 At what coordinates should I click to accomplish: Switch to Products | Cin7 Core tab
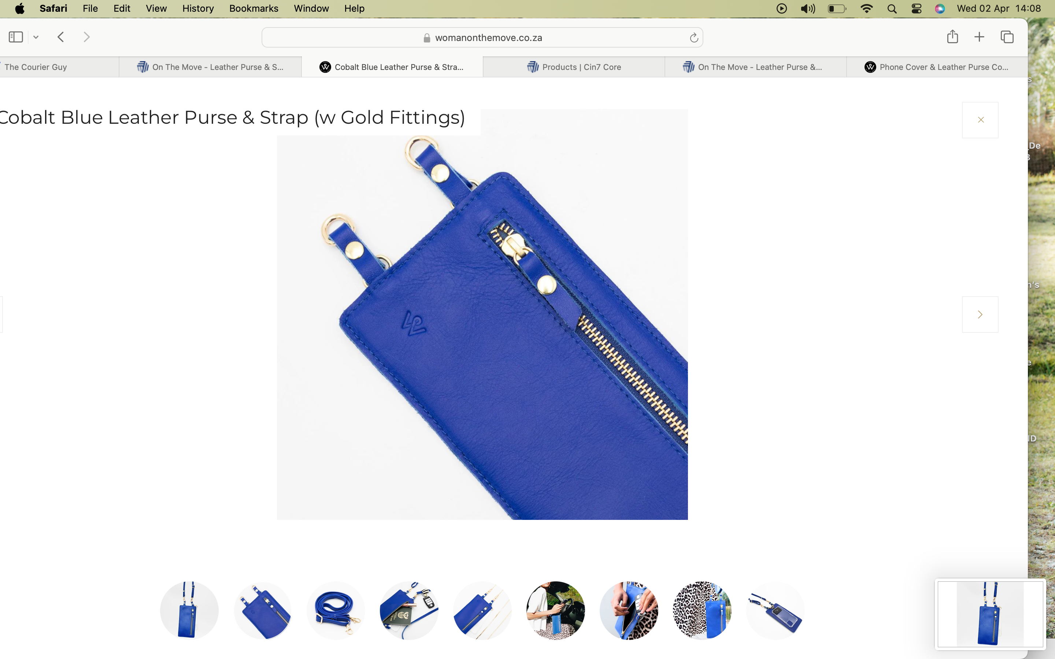pos(574,67)
